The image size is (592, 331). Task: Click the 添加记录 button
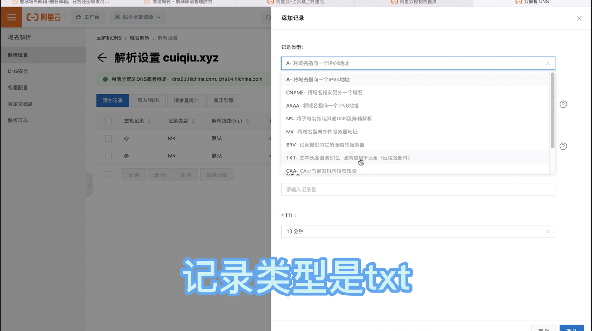click(x=112, y=100)
